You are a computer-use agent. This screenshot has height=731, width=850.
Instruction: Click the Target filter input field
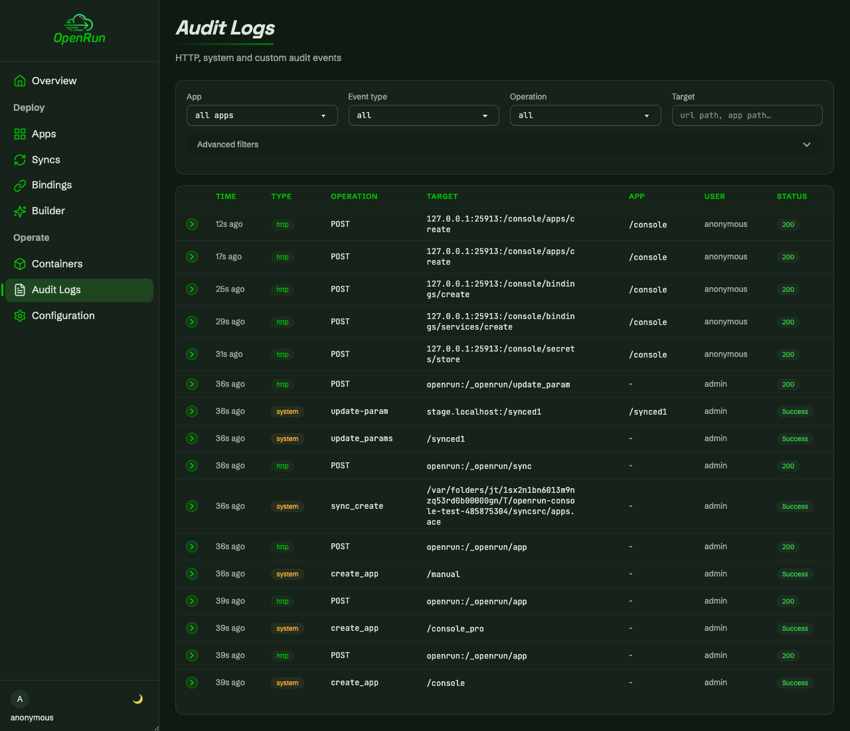click(747, 115)
